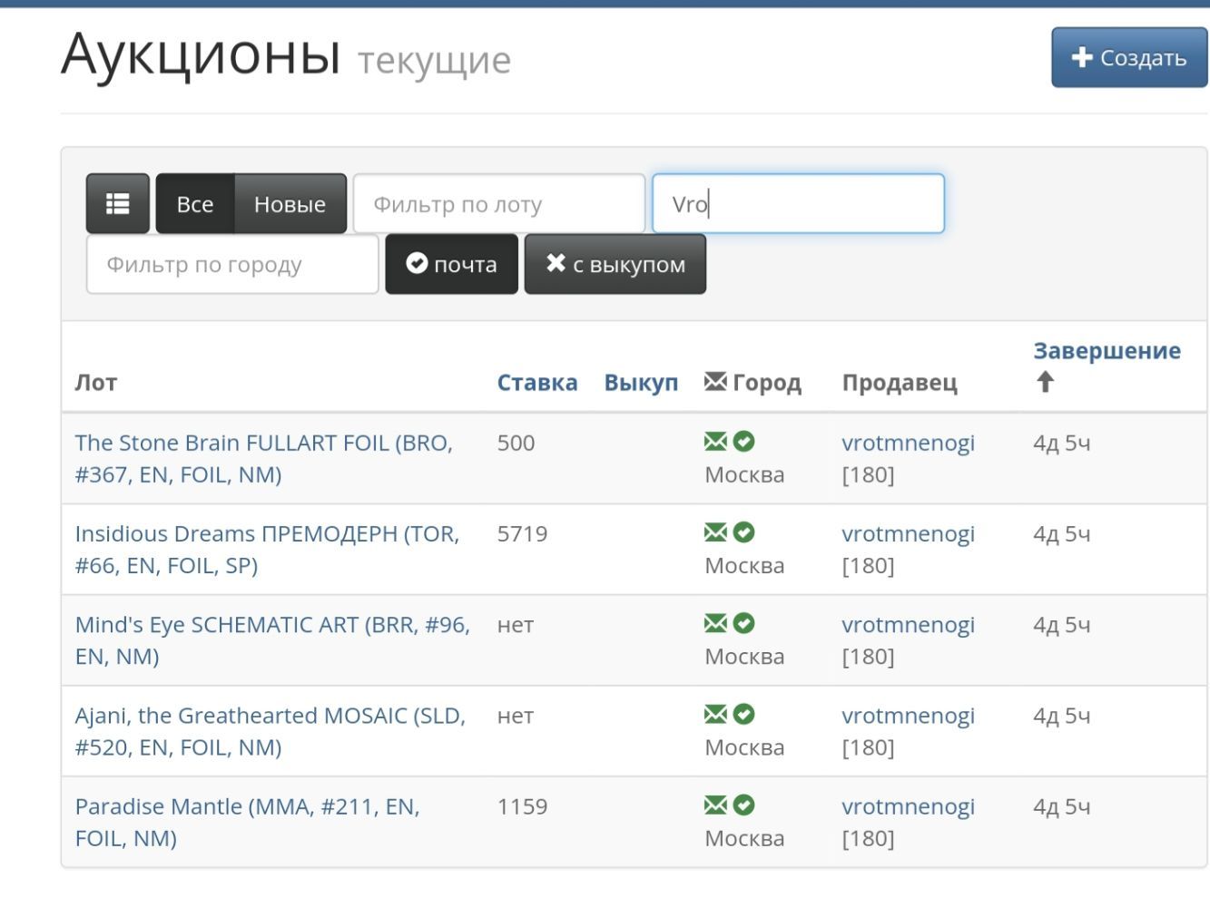1210x907 pixels.
Task: Sort by Завершение column header
Action: click(x=1107, y=351)
